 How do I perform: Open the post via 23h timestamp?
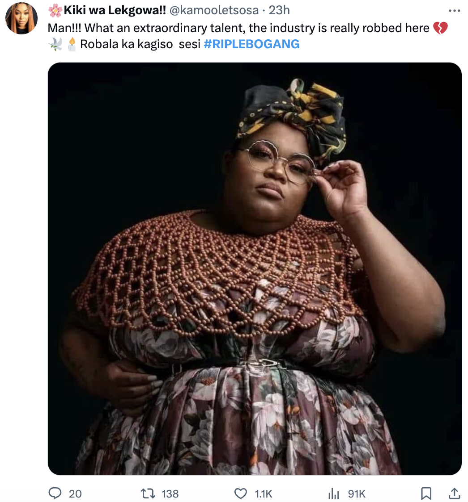[279, 10]
